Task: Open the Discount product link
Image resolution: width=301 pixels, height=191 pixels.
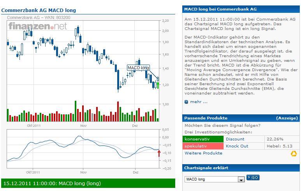Action: coord(235,139)
